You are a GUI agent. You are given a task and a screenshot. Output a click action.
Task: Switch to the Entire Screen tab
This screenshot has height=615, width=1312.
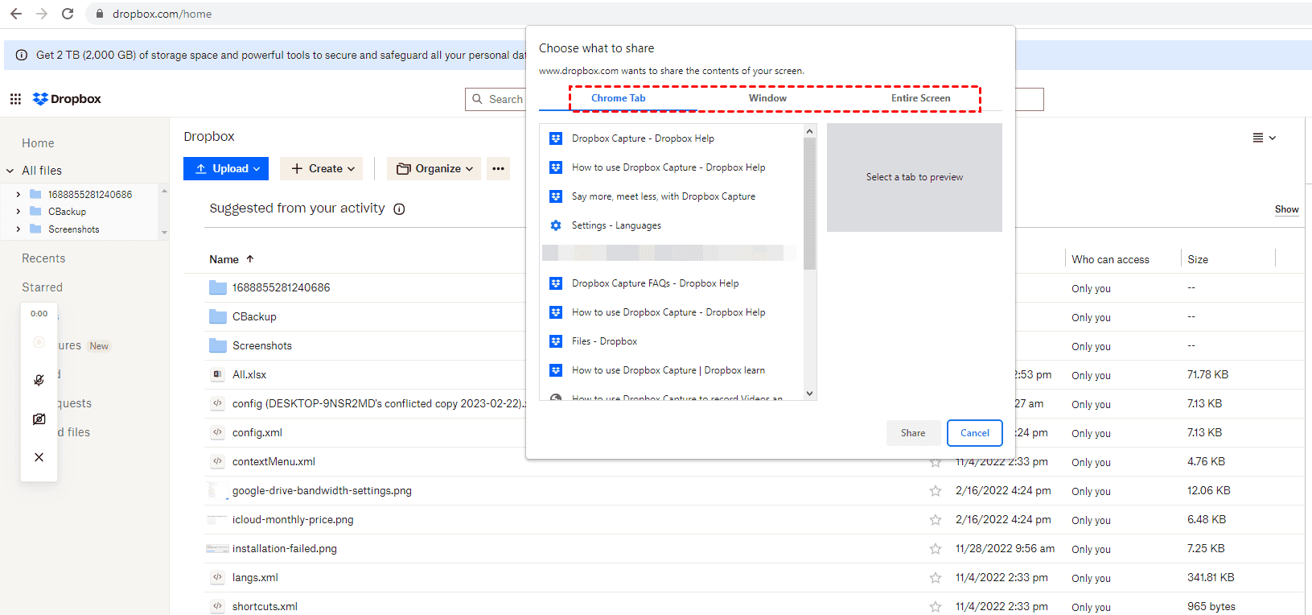point(920,98)
